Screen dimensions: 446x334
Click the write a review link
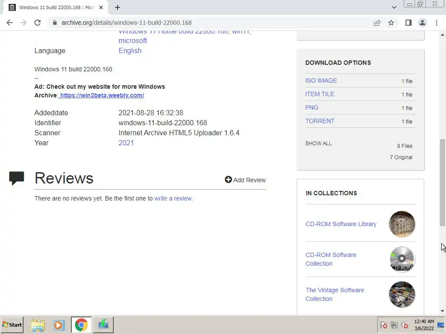tap(173, 198)
